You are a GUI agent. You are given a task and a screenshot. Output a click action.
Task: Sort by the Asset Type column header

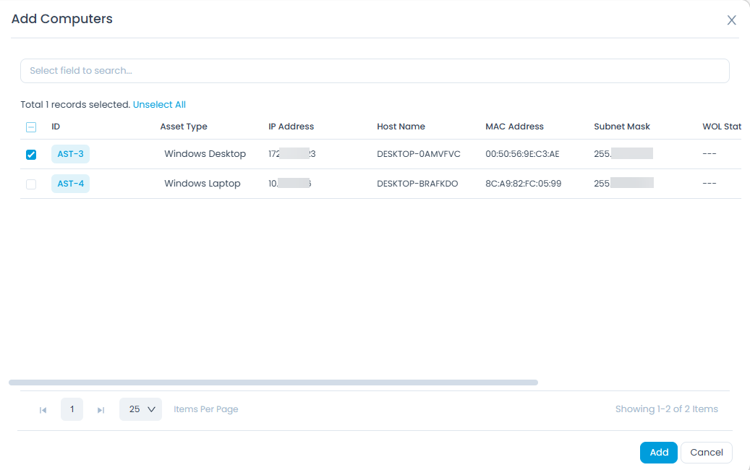184,127
